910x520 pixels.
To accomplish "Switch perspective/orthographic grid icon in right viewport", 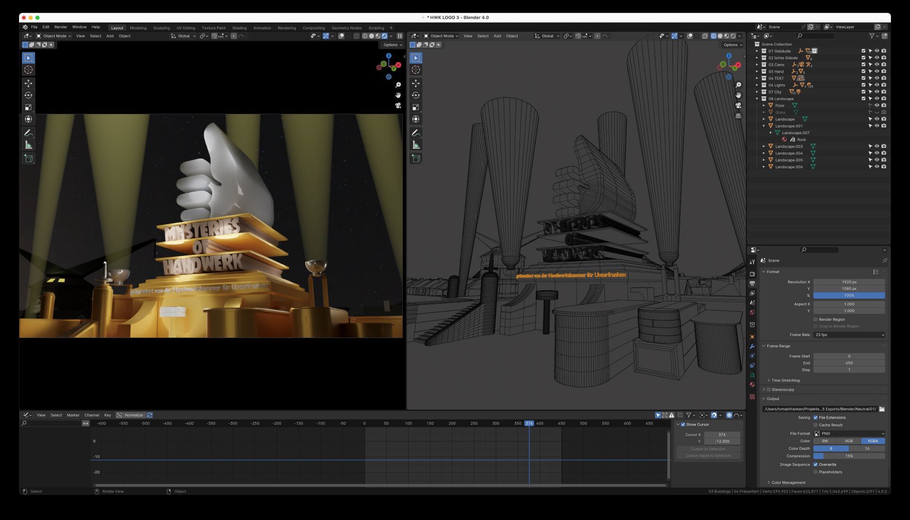I will tap(738, 116).
